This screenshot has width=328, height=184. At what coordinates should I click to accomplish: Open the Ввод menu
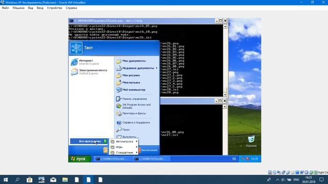tap(40, 8)
